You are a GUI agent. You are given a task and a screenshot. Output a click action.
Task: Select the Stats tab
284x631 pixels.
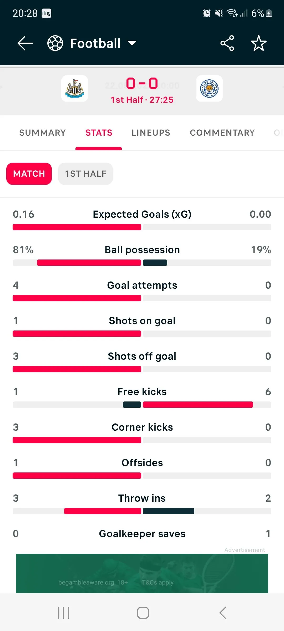tap(99, 133)
